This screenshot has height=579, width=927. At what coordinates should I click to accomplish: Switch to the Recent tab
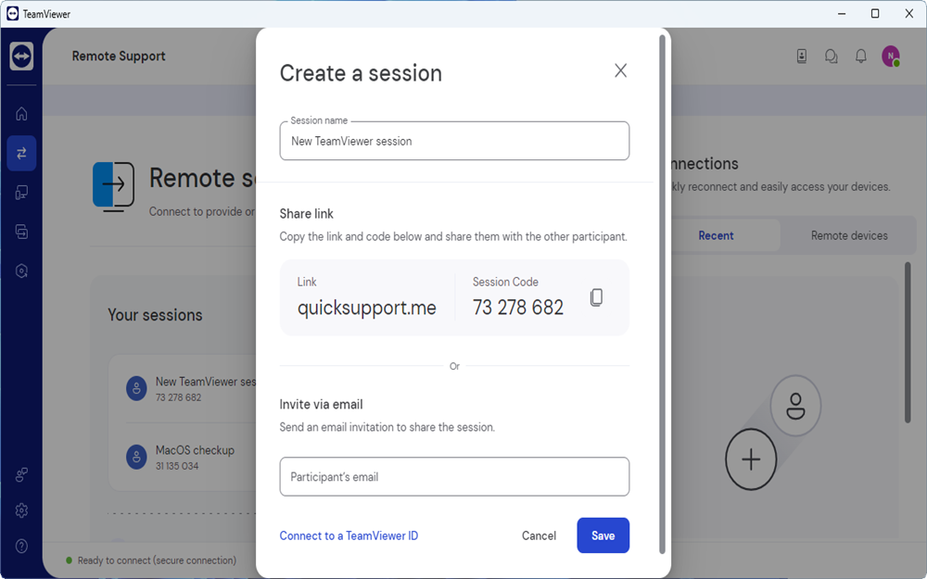click(x=716, y=235)
